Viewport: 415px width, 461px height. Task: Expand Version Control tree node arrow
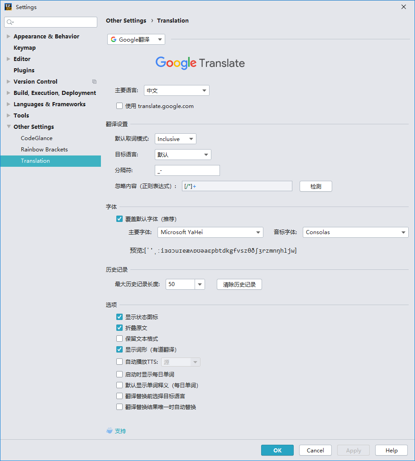point(9,81)
